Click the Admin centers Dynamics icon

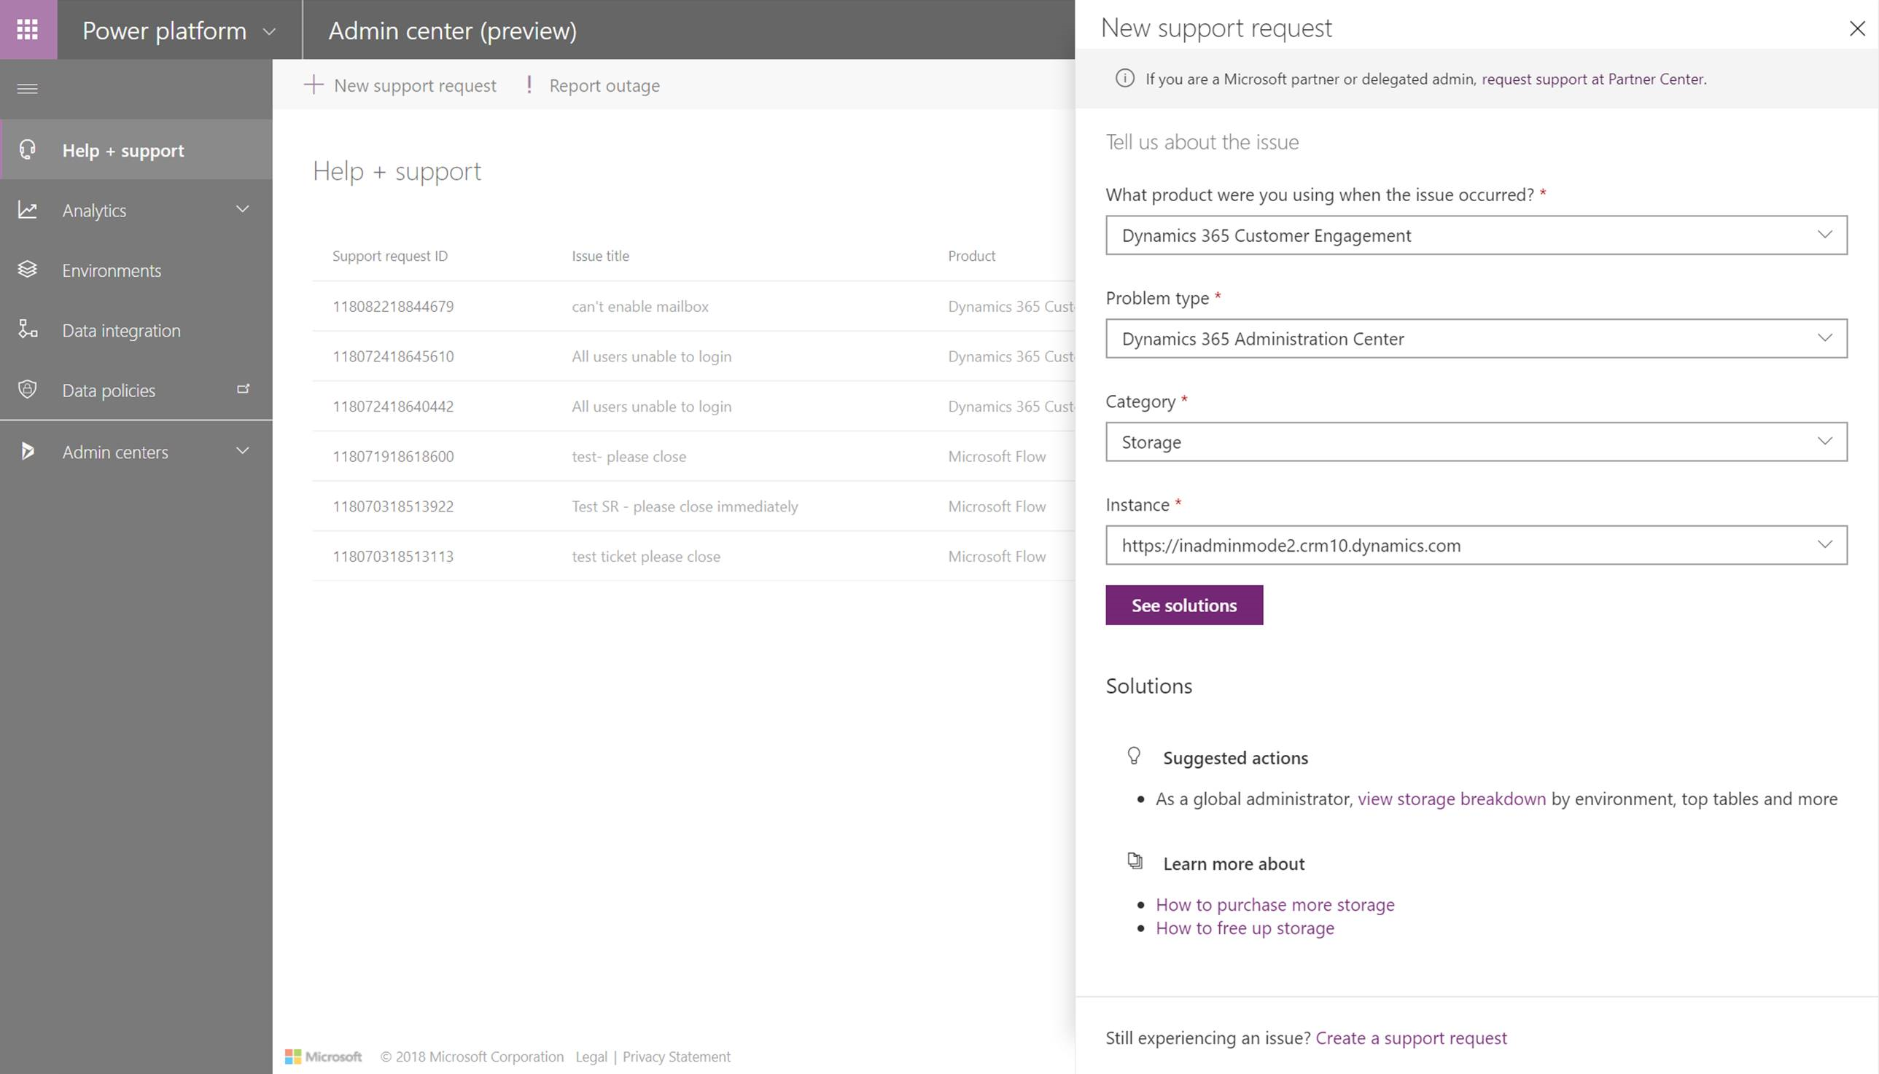(27, 451)
